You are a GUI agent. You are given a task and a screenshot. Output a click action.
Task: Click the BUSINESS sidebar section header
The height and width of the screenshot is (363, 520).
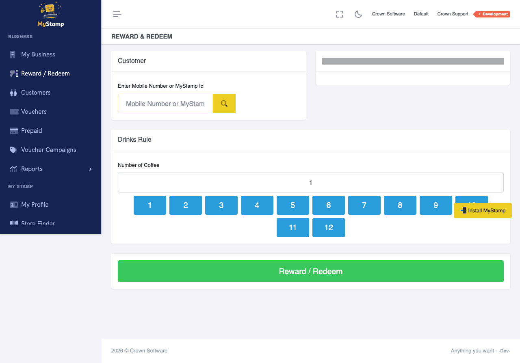click(20, 37)
